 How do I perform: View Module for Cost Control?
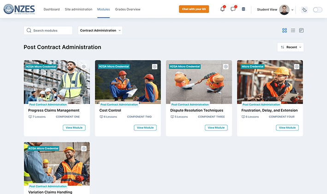[145, 128]
